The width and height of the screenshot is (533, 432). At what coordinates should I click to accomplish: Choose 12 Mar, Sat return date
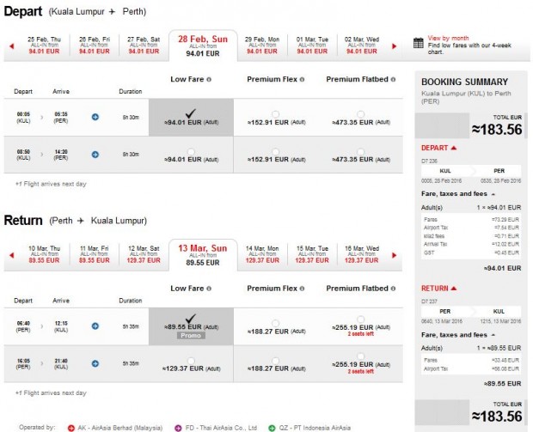pyautogui.click(x=144, y=254)
